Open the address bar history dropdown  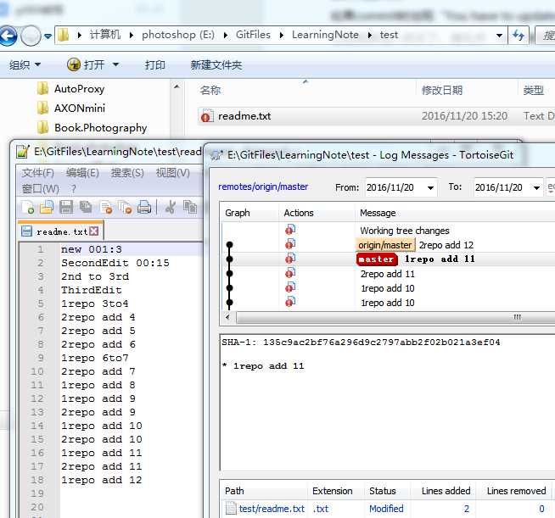499,36
